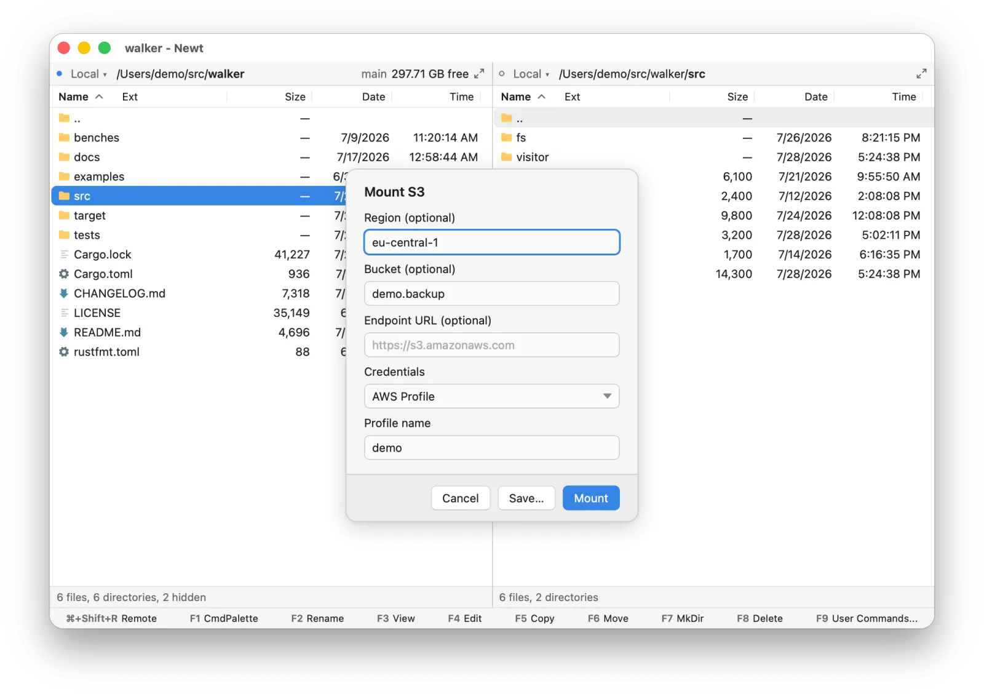Click the Save... button
This screenshot has height=694, width=984.
point(526,498)
